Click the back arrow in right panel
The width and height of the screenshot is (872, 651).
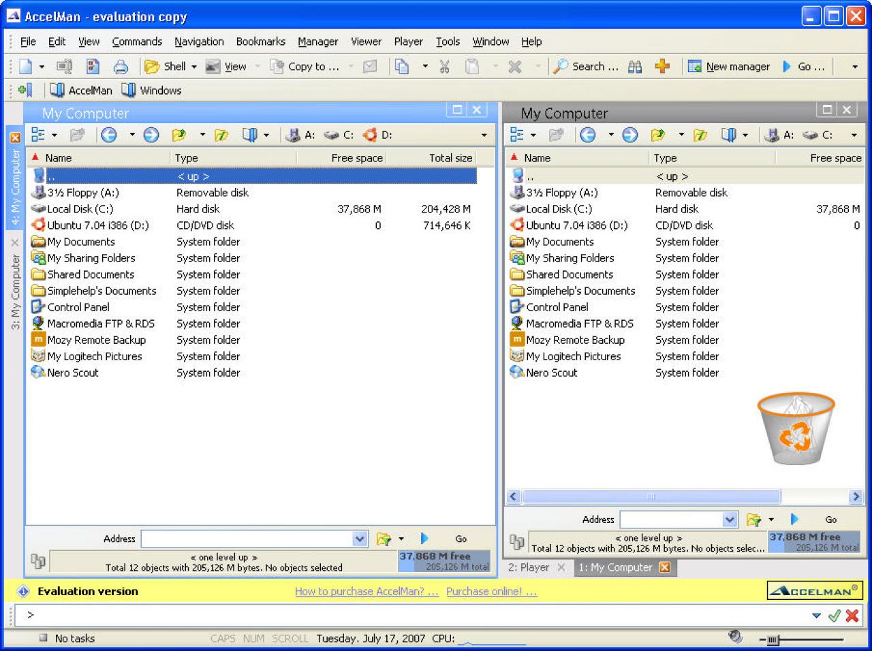(x=588, y=135)
